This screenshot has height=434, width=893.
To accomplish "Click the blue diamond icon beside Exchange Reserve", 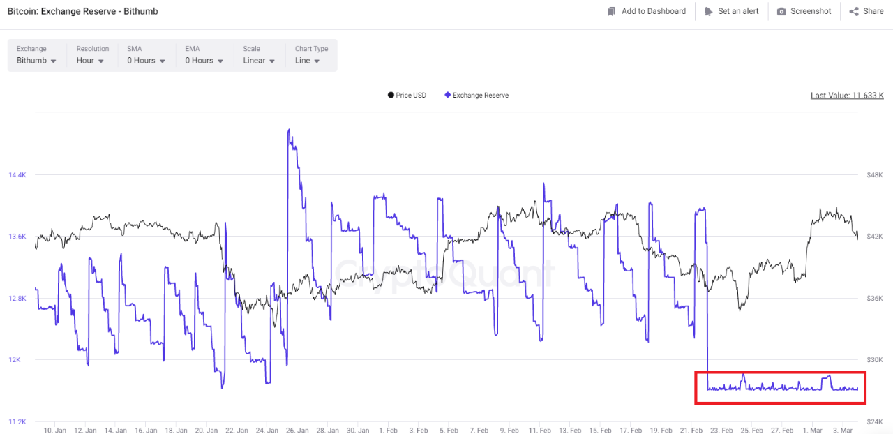I will tap(447, 95).
